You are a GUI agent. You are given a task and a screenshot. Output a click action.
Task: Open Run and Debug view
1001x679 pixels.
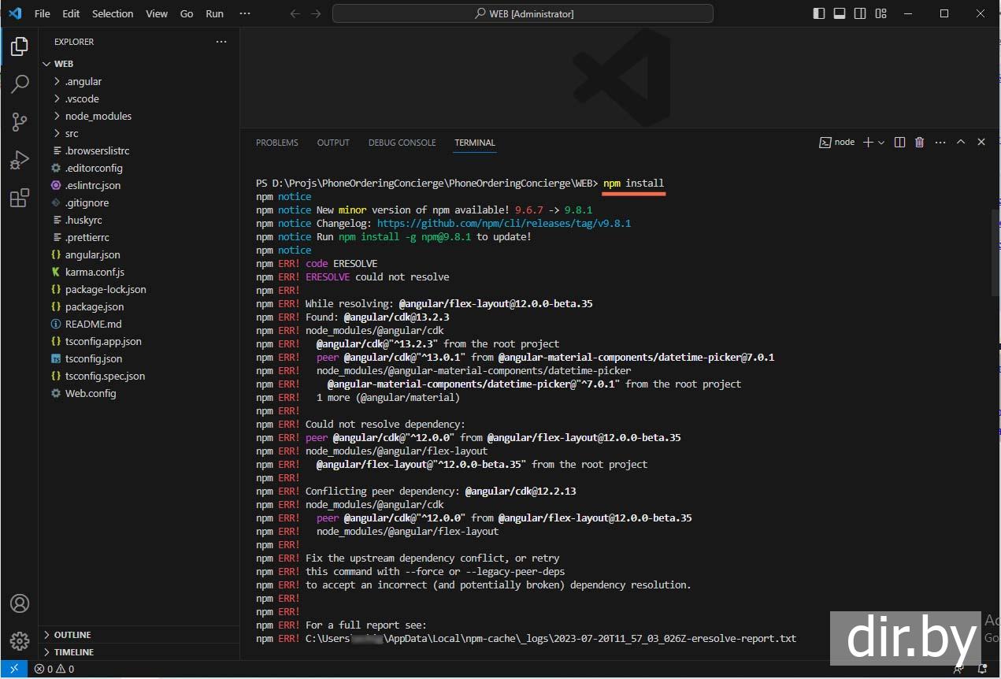pyautogui.click(x=19, y=160)
